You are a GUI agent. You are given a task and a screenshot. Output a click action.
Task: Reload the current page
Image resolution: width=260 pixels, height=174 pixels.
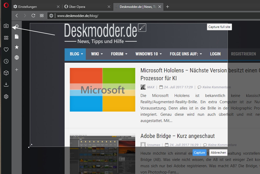pyautogui.click(x=33, y=16)
